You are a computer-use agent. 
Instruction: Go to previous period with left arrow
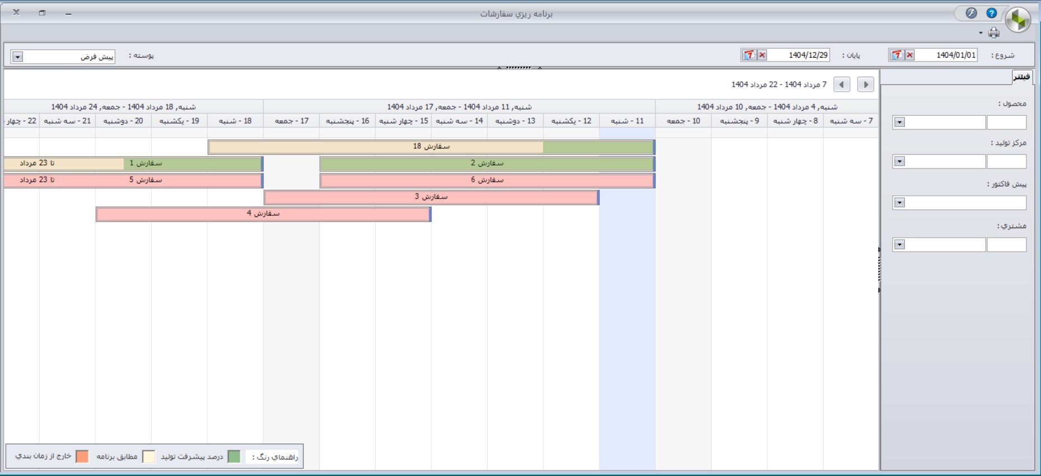coord(841,84)
